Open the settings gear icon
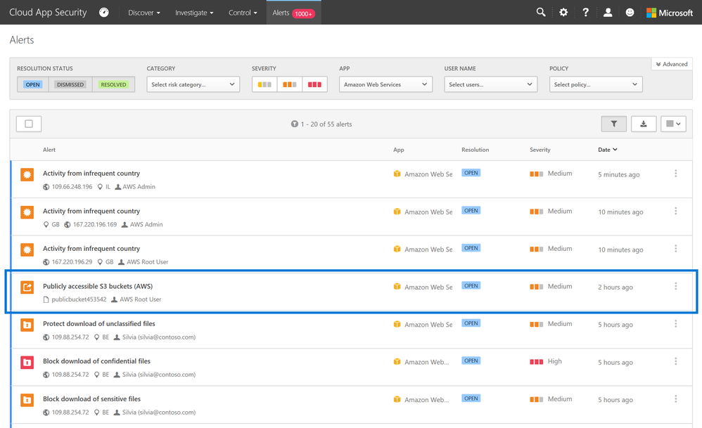The height and width of the screenshot is (428, 702). pyautogui.click(x=563, y=13)
